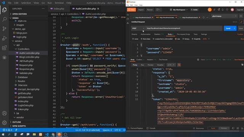Click the Import button in Postman
244x137 pixels.
click(x=141, y=10)
